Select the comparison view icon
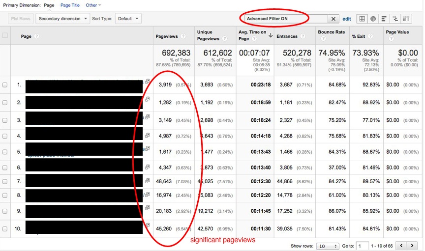The height and width of the screenshot is (251, 425). tap(395, 19)
